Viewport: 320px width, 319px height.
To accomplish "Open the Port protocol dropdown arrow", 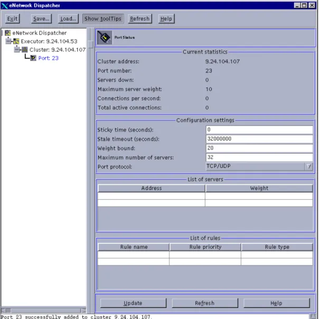I will pyautogui.click(x=309, y=166).
